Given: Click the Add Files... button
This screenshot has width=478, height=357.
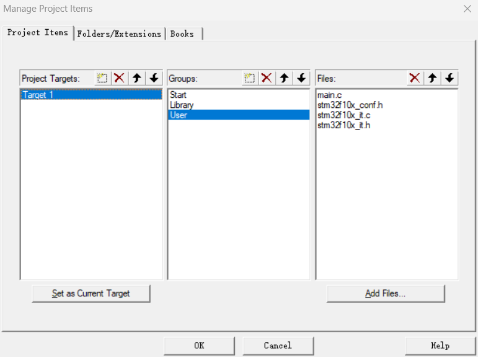Looking at the screenshot, I should (x=386, y=294).
